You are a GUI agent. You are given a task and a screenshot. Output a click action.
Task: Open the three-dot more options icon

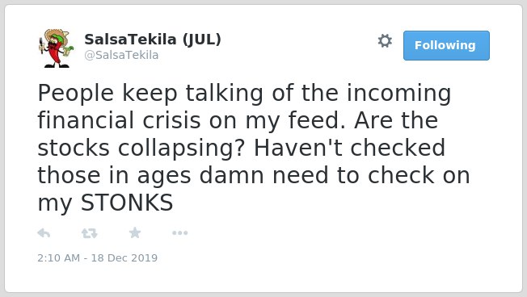point(179,233)
